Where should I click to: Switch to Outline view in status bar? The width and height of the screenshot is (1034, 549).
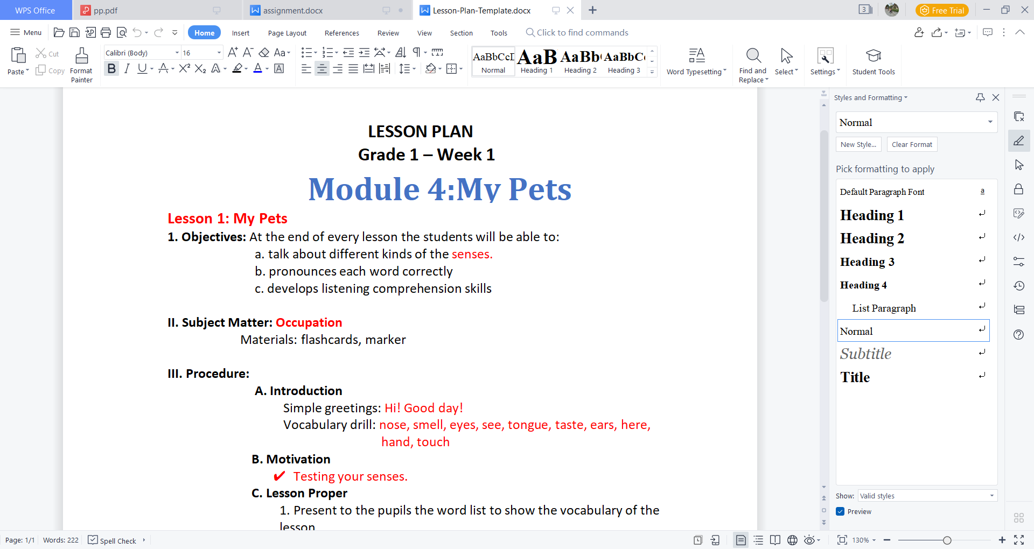(758, 540)
